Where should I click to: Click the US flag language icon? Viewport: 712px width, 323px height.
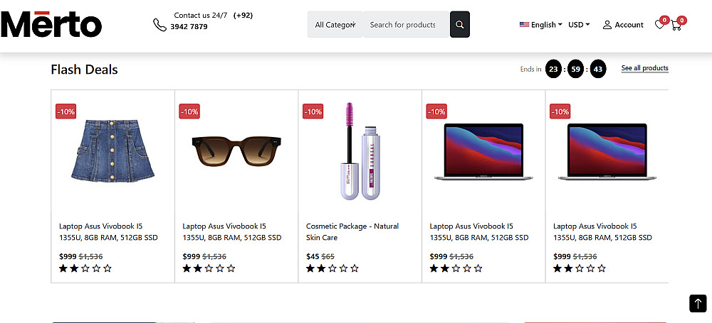click(x=525, y=25)
